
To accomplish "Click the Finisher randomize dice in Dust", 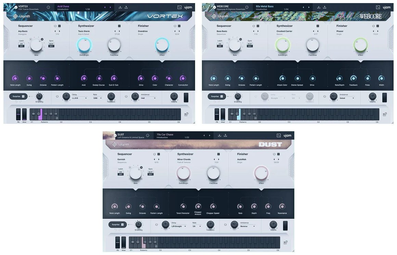I will [x=279, y=154].
